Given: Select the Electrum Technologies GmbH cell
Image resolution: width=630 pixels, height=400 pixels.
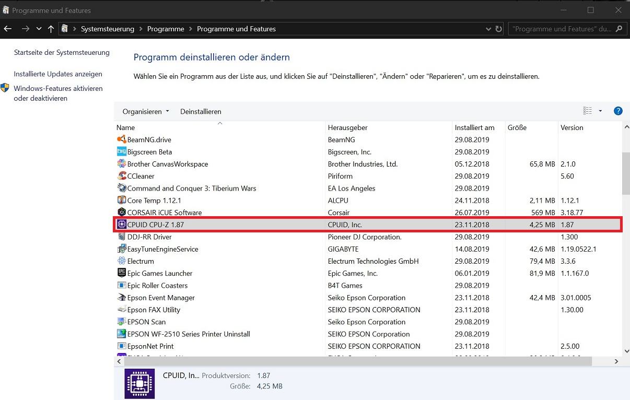Looking at the screenshot, I should [374, 261].
